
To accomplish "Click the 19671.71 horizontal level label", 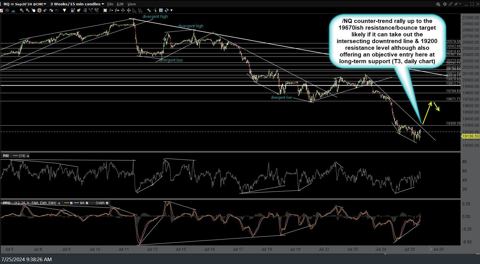I will coord(453,99).
